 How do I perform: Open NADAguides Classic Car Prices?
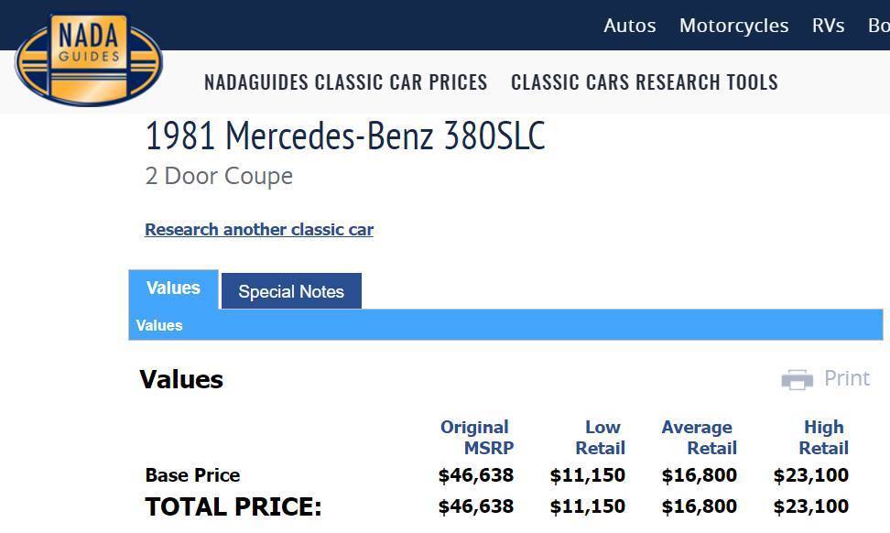[x=345, y=82]
